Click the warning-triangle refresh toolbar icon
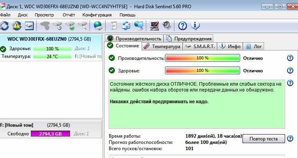The image size is (298, 158). click(x=17, y=26)
